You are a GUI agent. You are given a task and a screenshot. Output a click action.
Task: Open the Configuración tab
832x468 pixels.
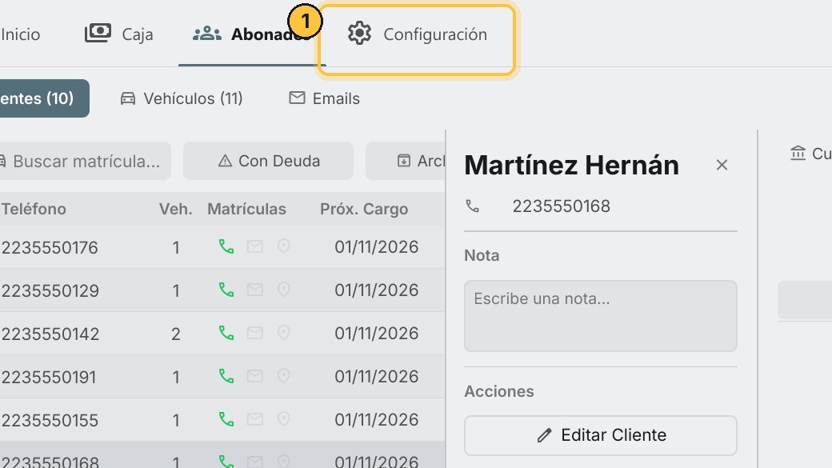(x=417, y=34)
